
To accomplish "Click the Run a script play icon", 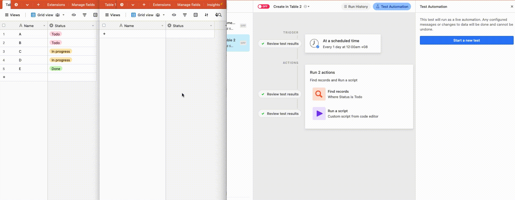I will [x=319, y=114].
